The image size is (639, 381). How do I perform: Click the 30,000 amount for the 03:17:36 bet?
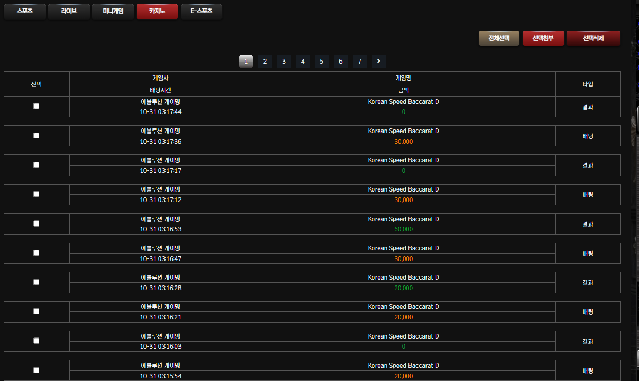404,142
